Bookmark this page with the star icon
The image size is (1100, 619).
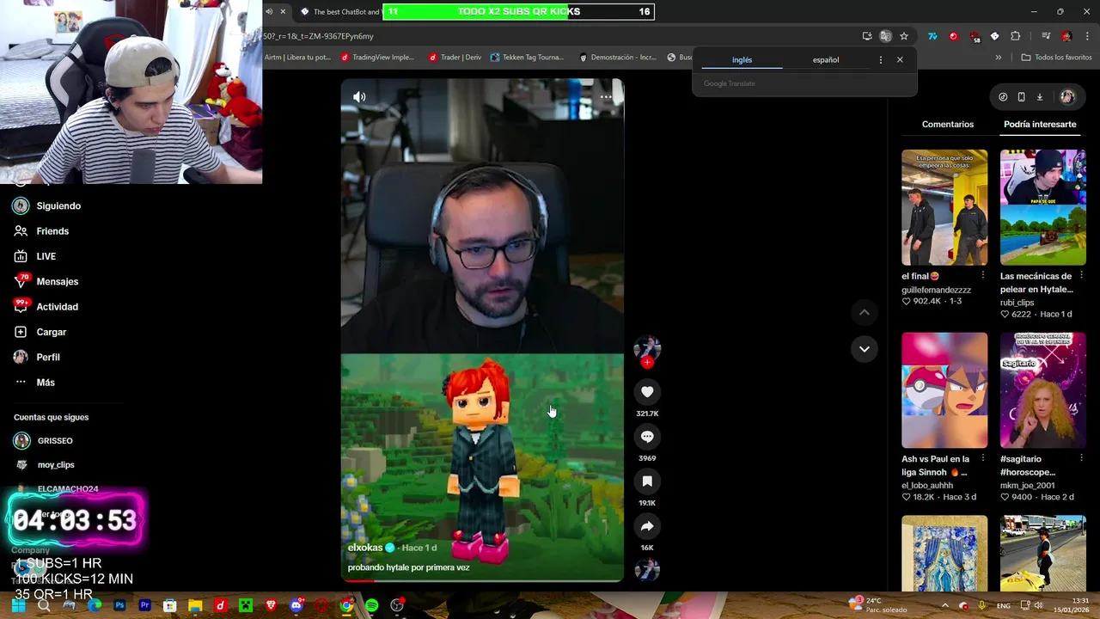tap(904, 36)
